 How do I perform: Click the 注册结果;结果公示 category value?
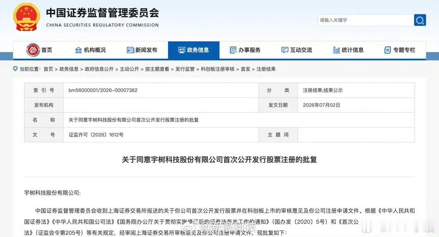click(323, 90)
